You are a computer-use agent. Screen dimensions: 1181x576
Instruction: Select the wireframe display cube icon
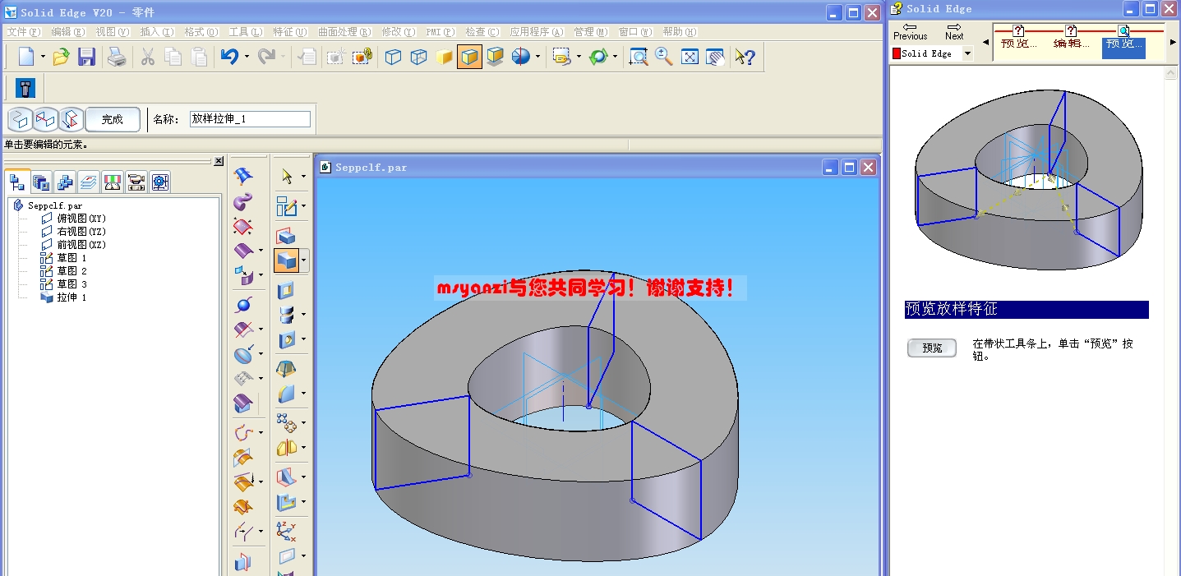pos(394,57)
